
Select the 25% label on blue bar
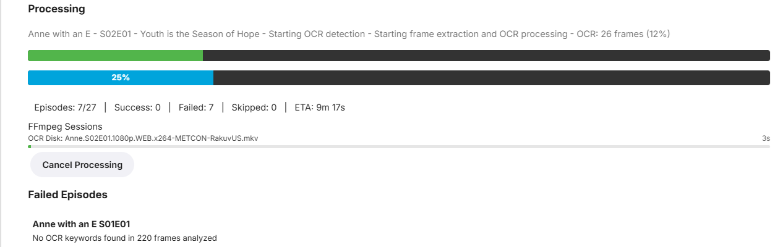(x=121, y=78)
